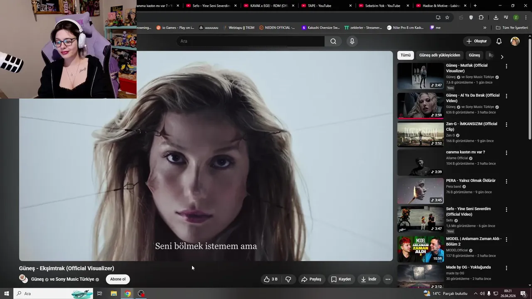Image resolution: width=532 pixels, height=299 pixels.
Task: Open Chrome three-dot menu
Action: 526,17
